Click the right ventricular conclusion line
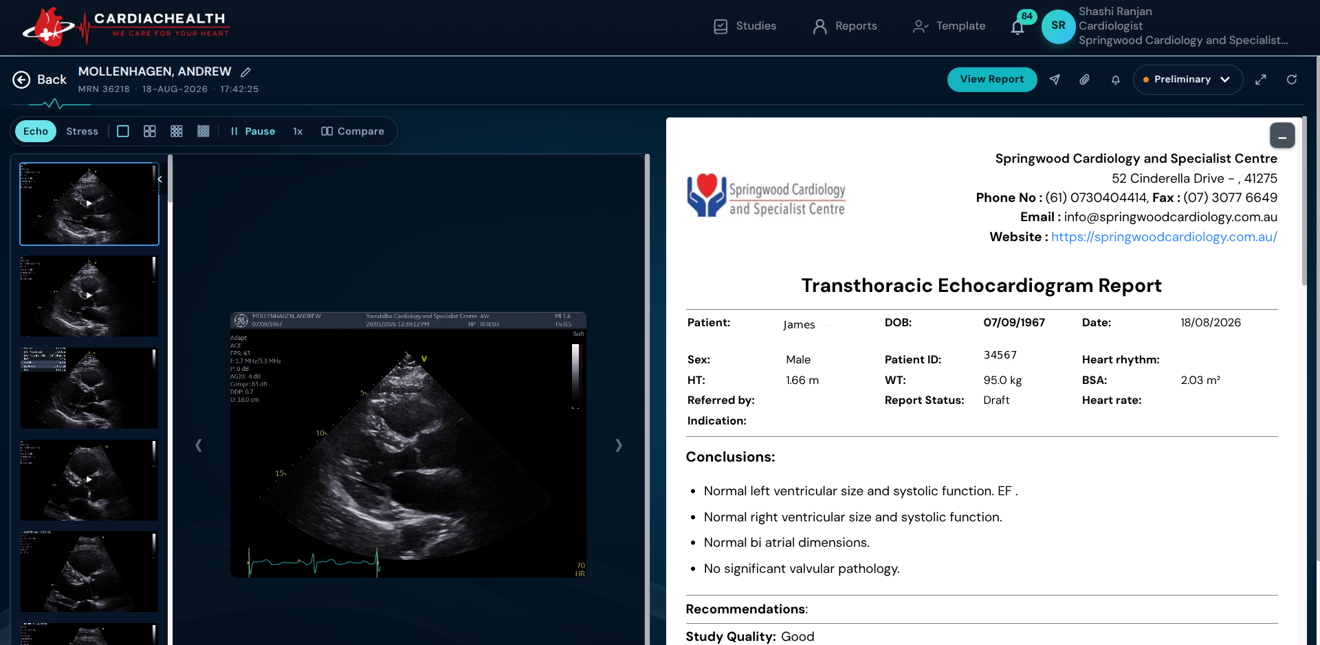 [853, 517]
